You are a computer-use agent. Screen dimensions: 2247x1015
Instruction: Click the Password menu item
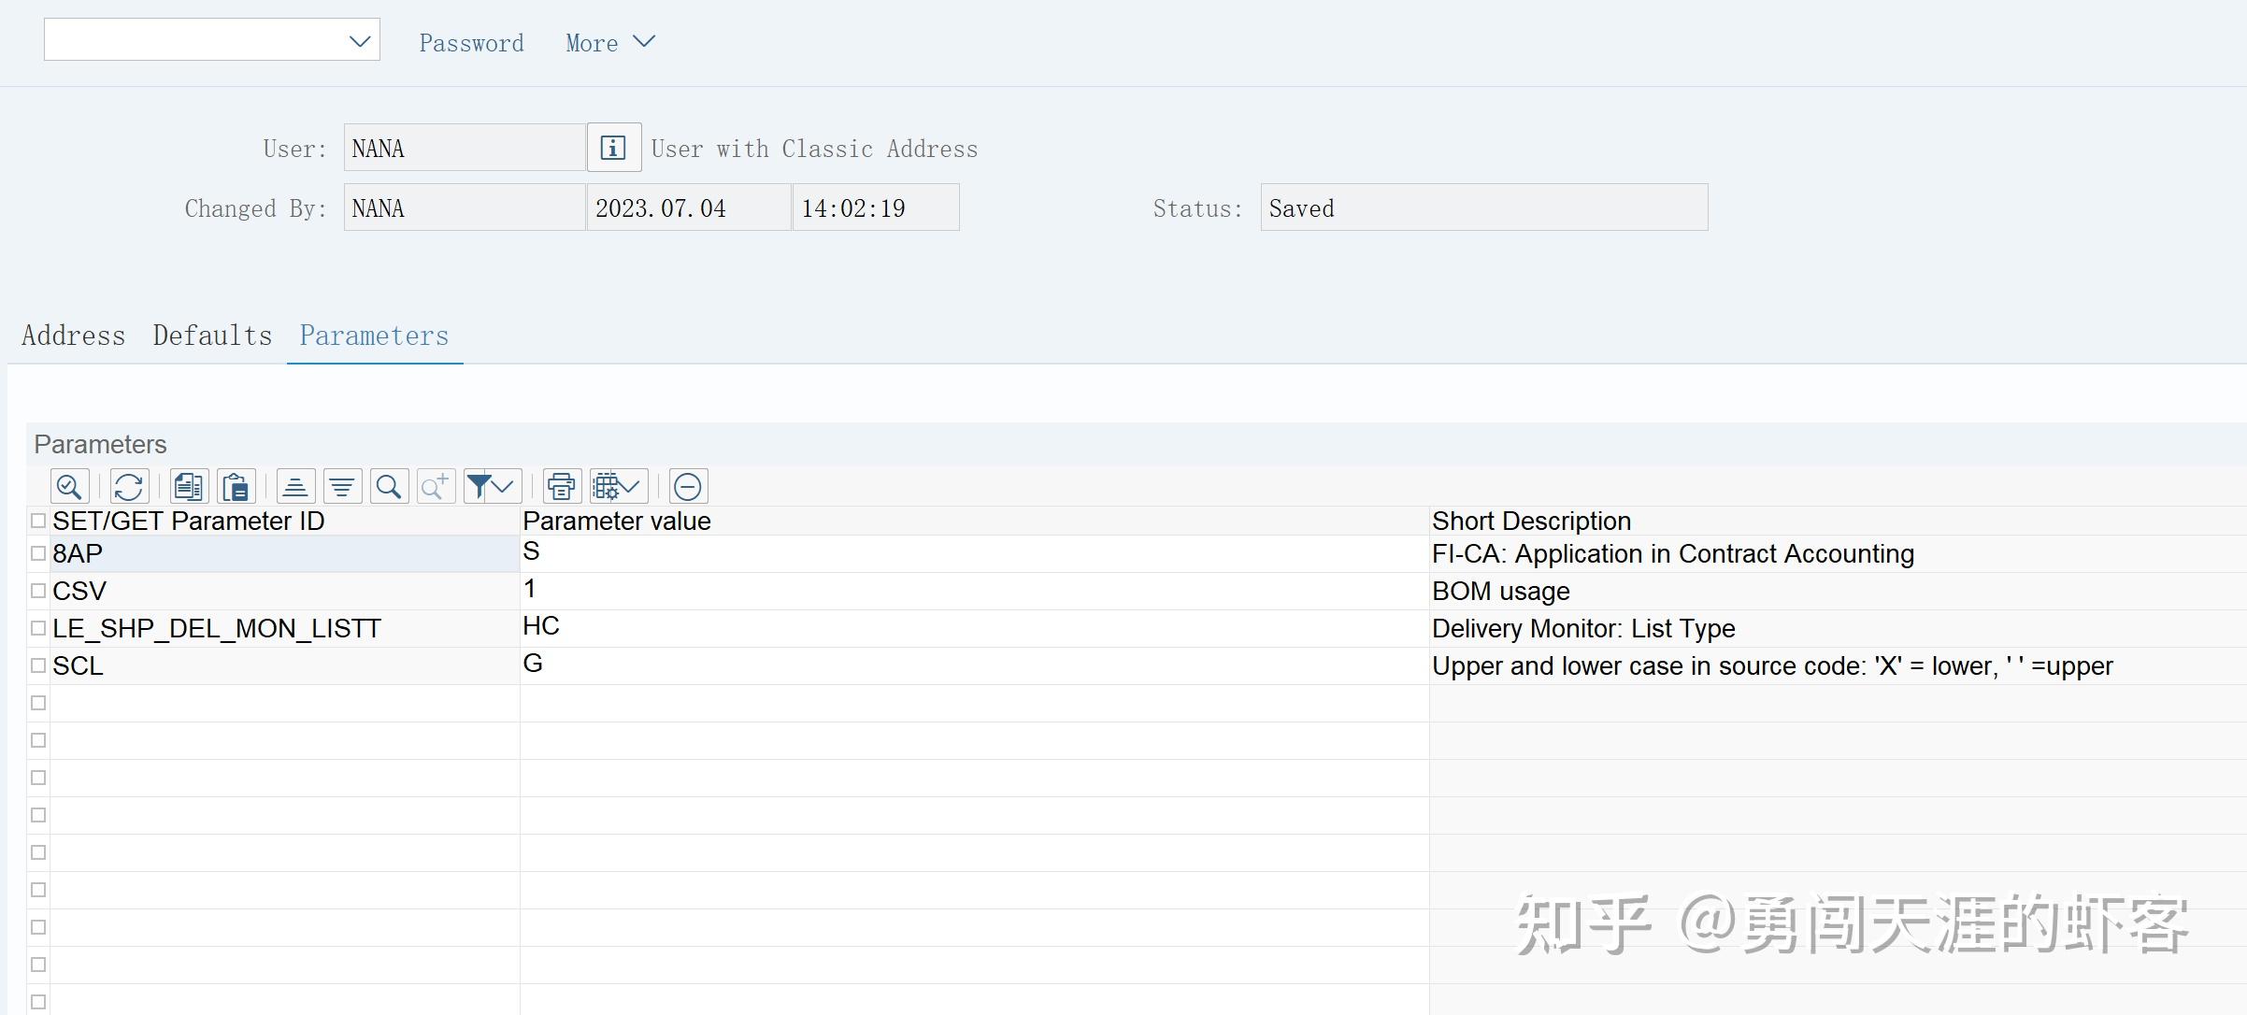click(471, 43)
